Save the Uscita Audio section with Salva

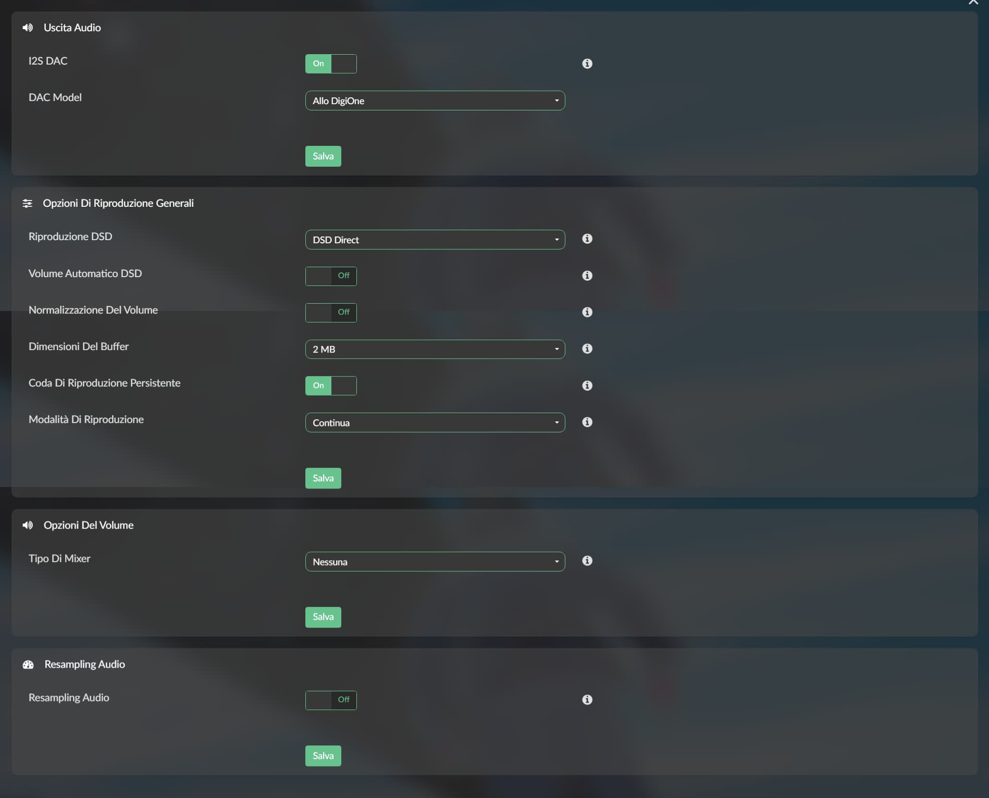323,156
